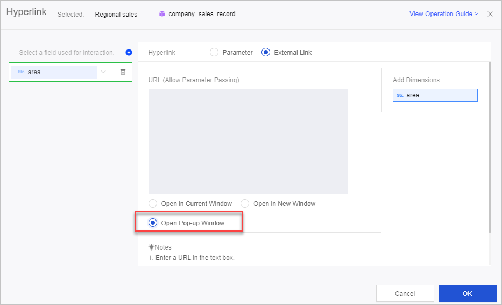Select the External Link radio button
Image resolution: width=502 pixels, height=305 pixels.
265,53
